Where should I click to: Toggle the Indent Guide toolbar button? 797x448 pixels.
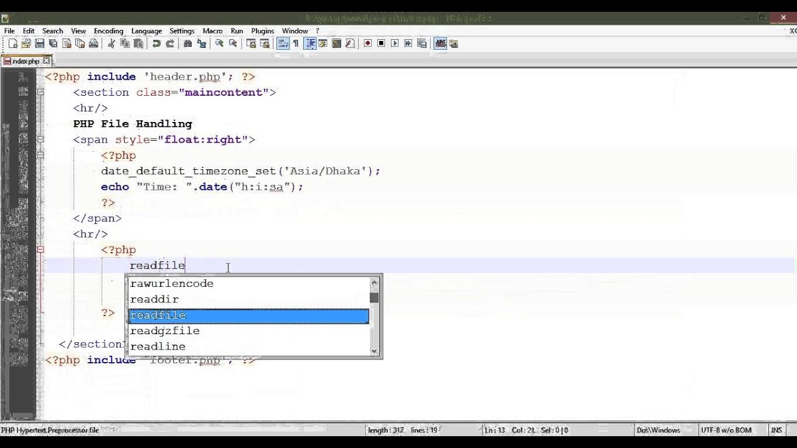(310, 44)
